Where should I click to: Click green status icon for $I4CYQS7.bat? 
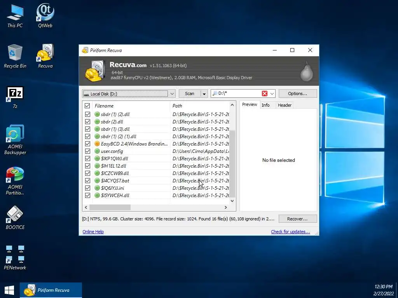click(x=97, y=180)
